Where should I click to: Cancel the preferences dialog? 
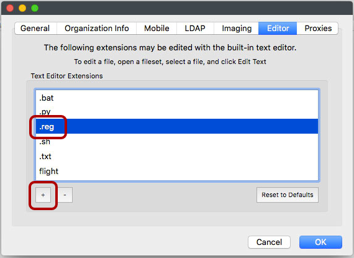pyautogui.click(x=269, y=242)
